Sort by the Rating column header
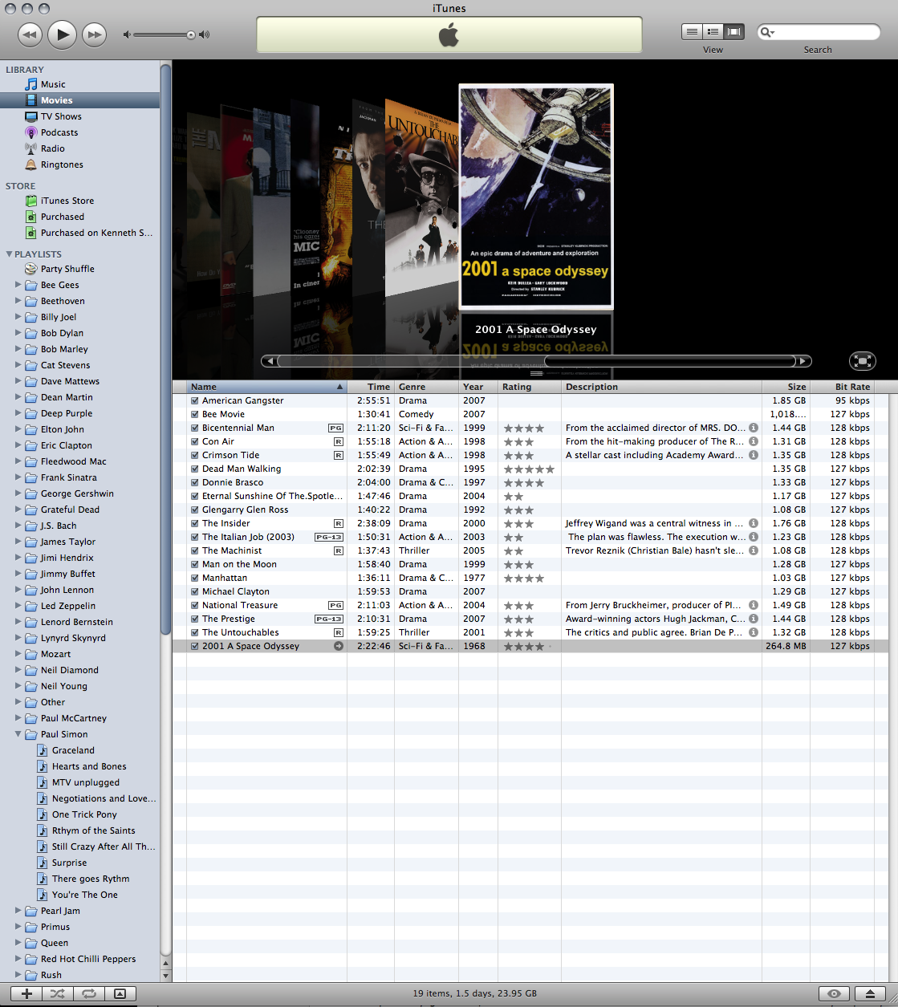The width and height of the screenshot is (898, 1007). tap(530, 387)
